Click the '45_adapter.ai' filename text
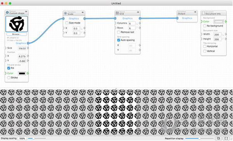The image size is (233, 141). [13, 38]
